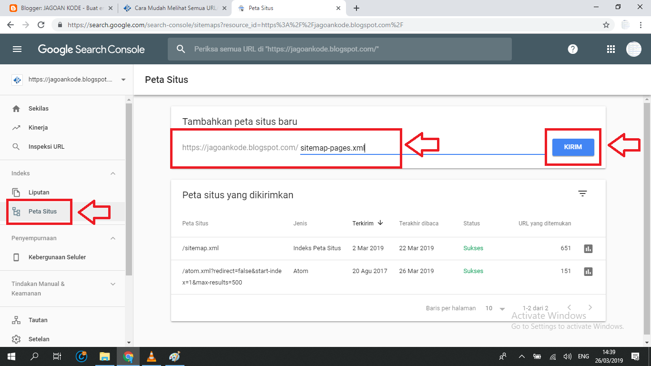Click the Kinerja trend icon

point(16,128)
